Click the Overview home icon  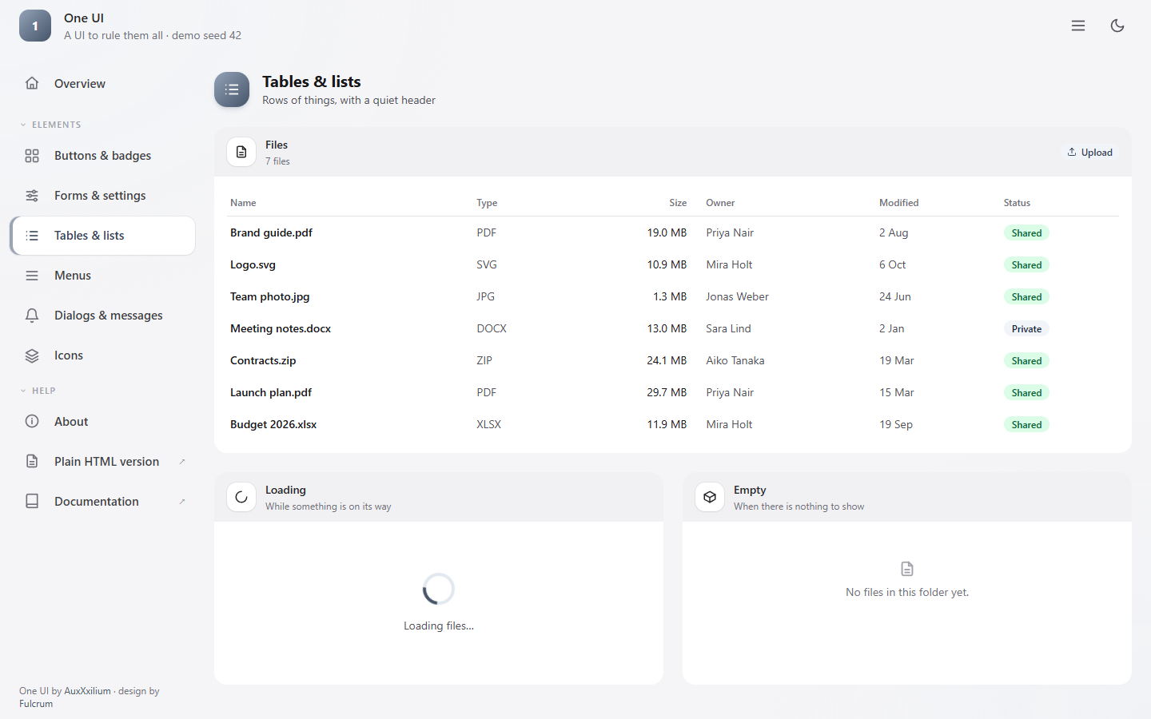coord(32,83)
